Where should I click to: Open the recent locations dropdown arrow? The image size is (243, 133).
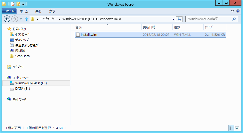21,19
